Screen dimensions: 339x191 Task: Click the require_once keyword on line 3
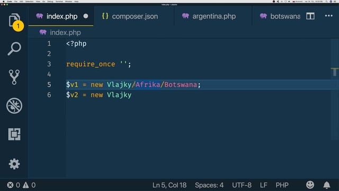pos(91,64)
